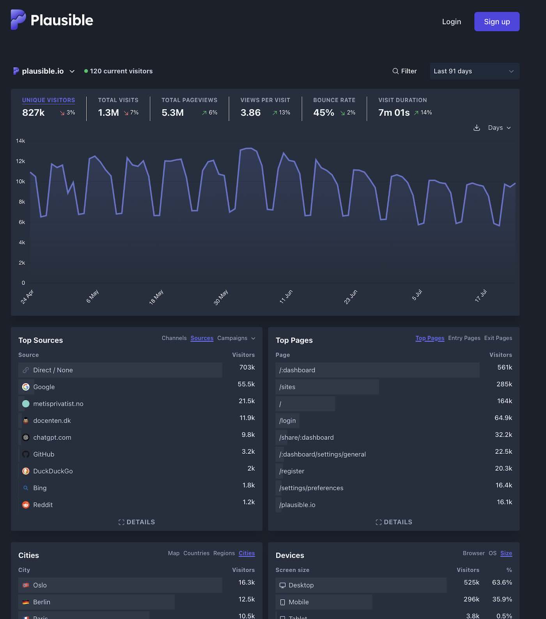Select the Total Visits metric
546x619 pixels.
tap(118, 107)
